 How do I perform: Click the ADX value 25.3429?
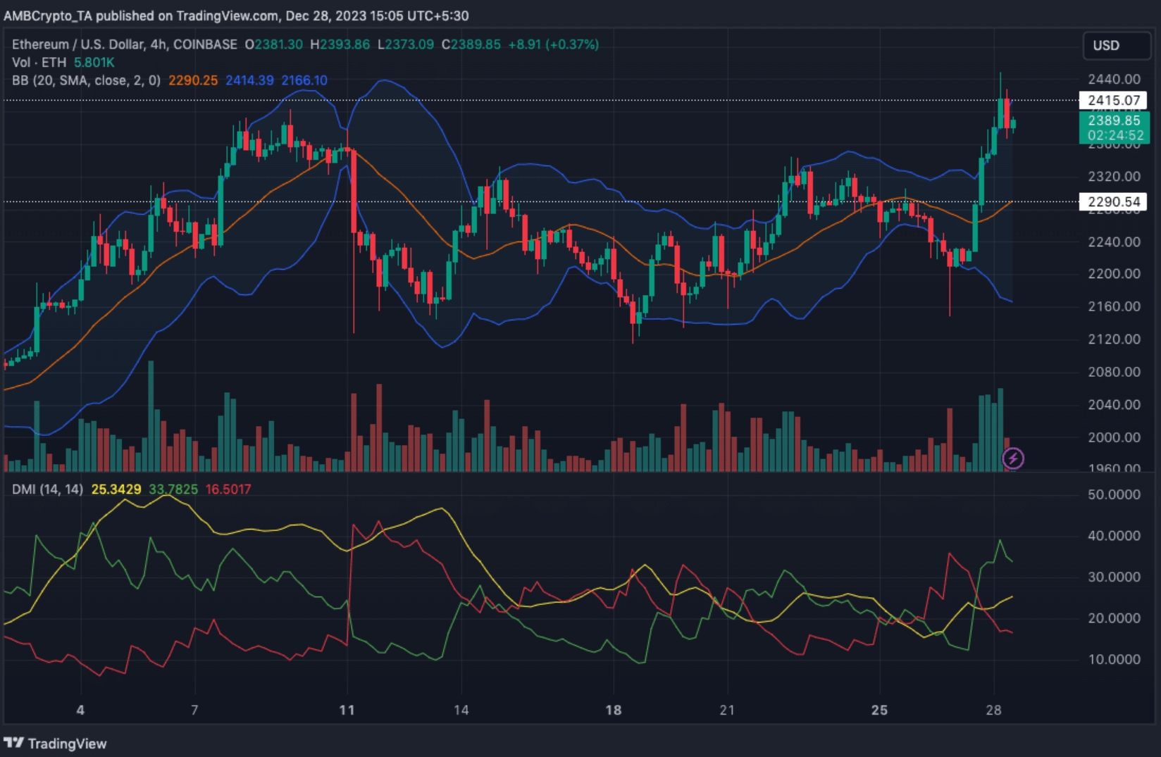[116, 489]
